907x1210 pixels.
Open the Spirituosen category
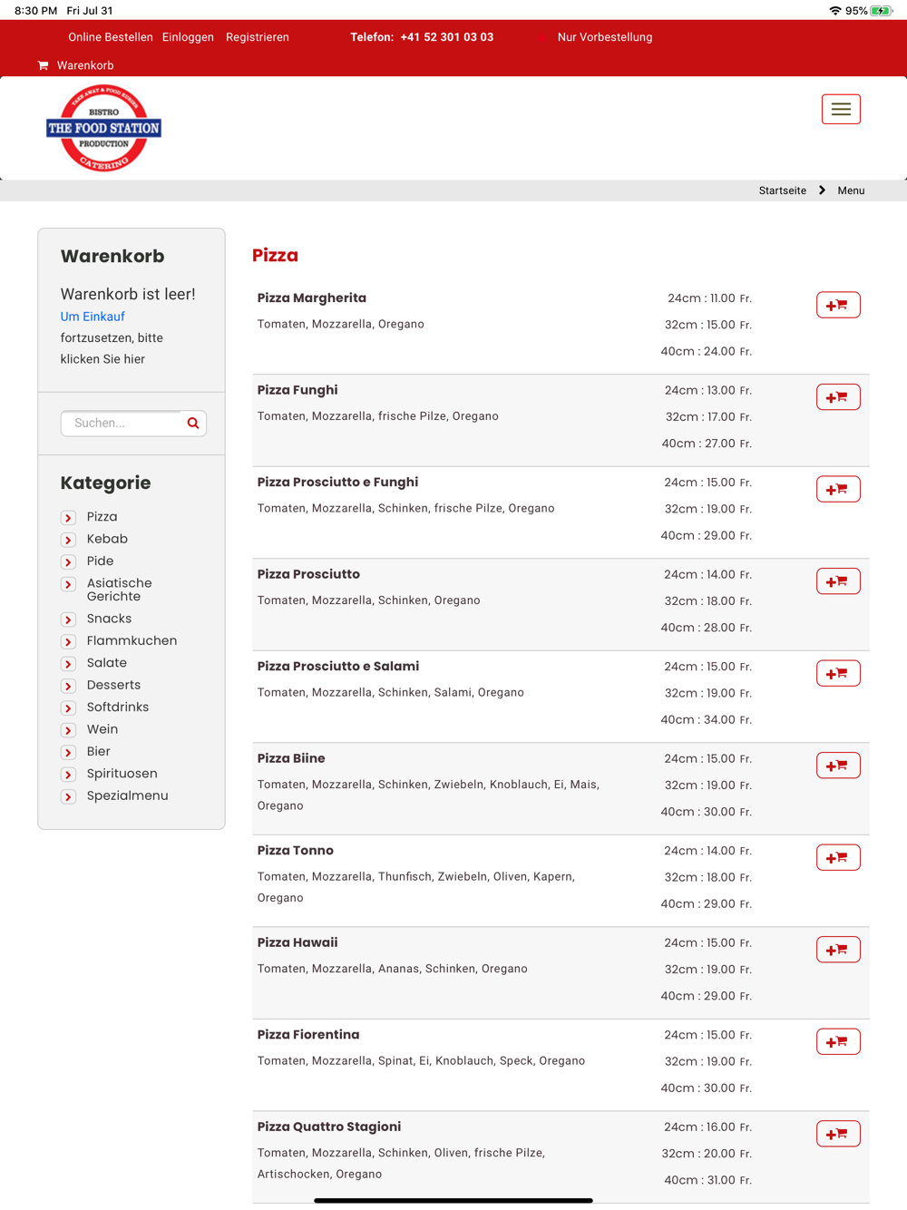(122, 774)
